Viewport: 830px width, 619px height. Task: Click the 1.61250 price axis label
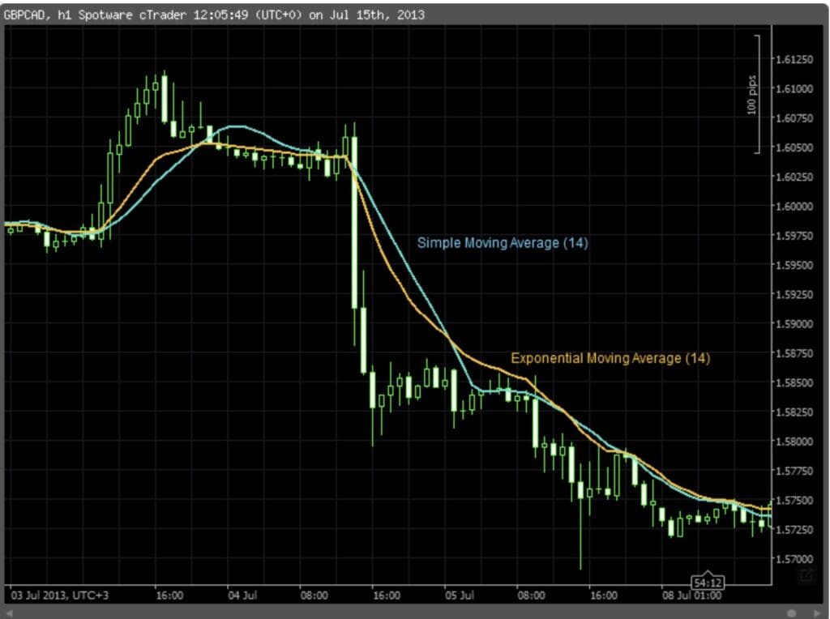coord(794,59)
